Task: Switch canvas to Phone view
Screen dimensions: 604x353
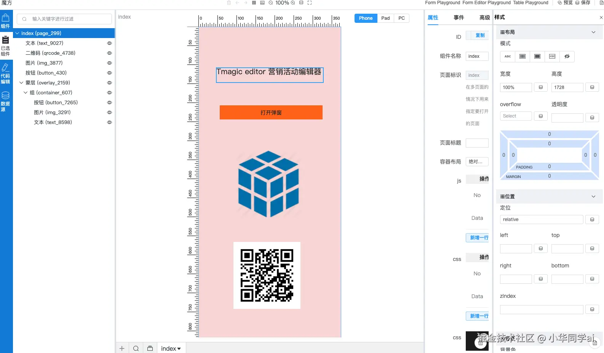Action: tap(366, 18)
